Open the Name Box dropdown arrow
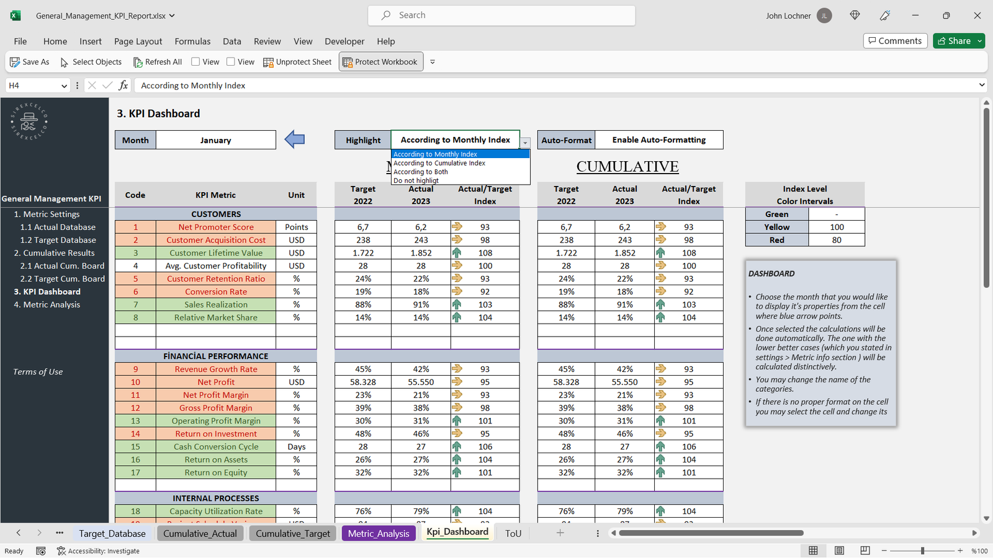 [x=64, y=86]
